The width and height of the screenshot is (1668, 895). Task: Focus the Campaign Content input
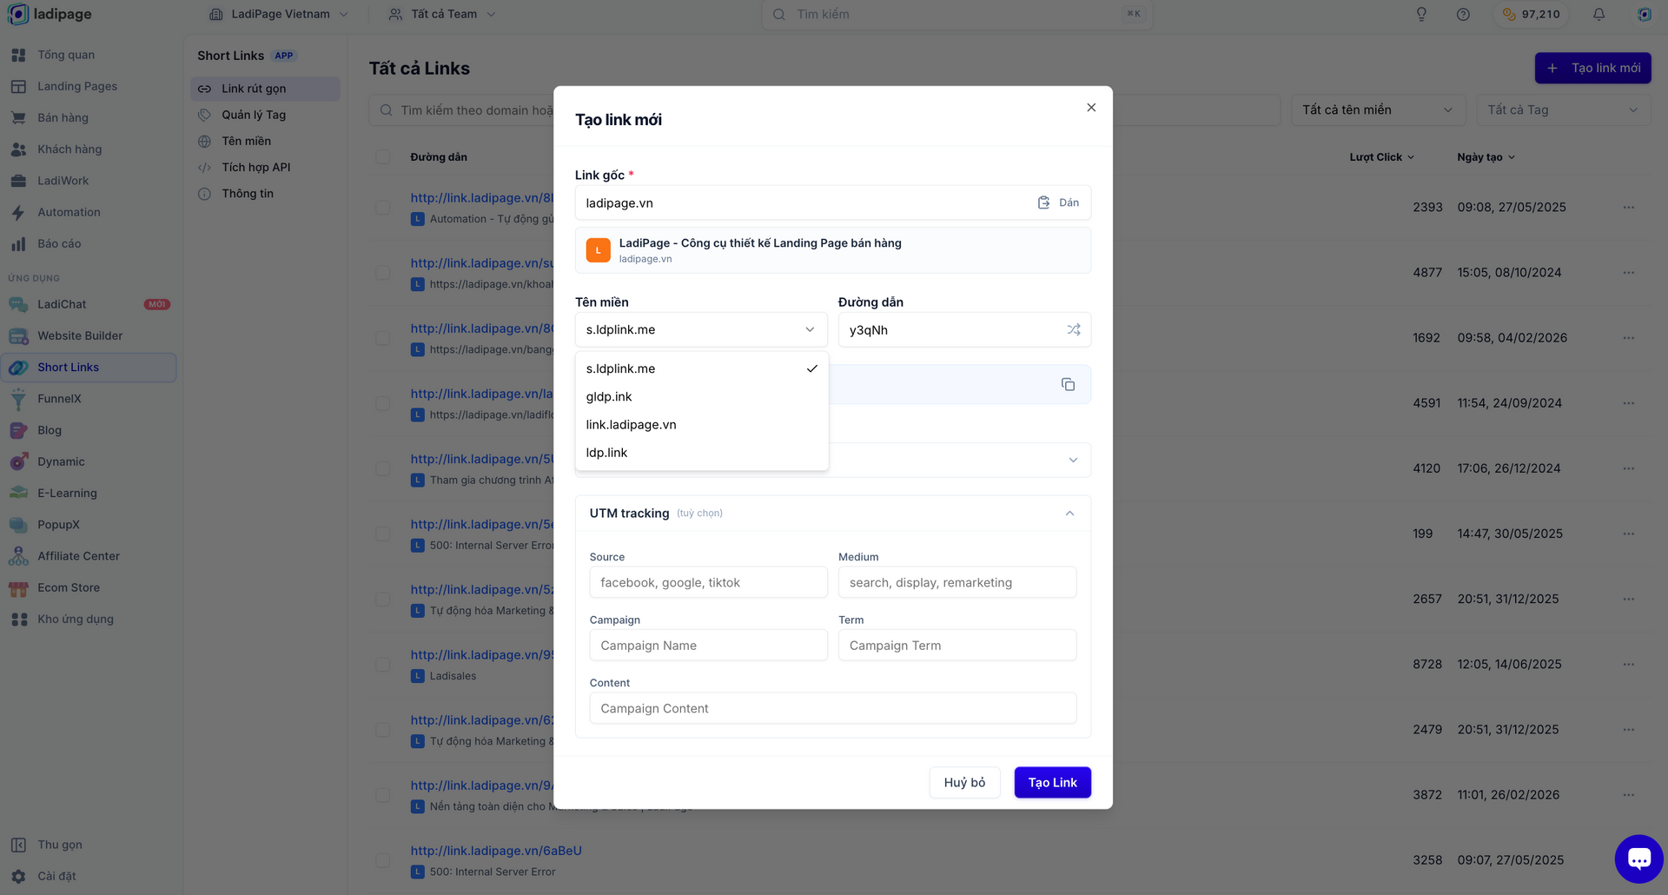pyautogui.click(x=832, y=708)
